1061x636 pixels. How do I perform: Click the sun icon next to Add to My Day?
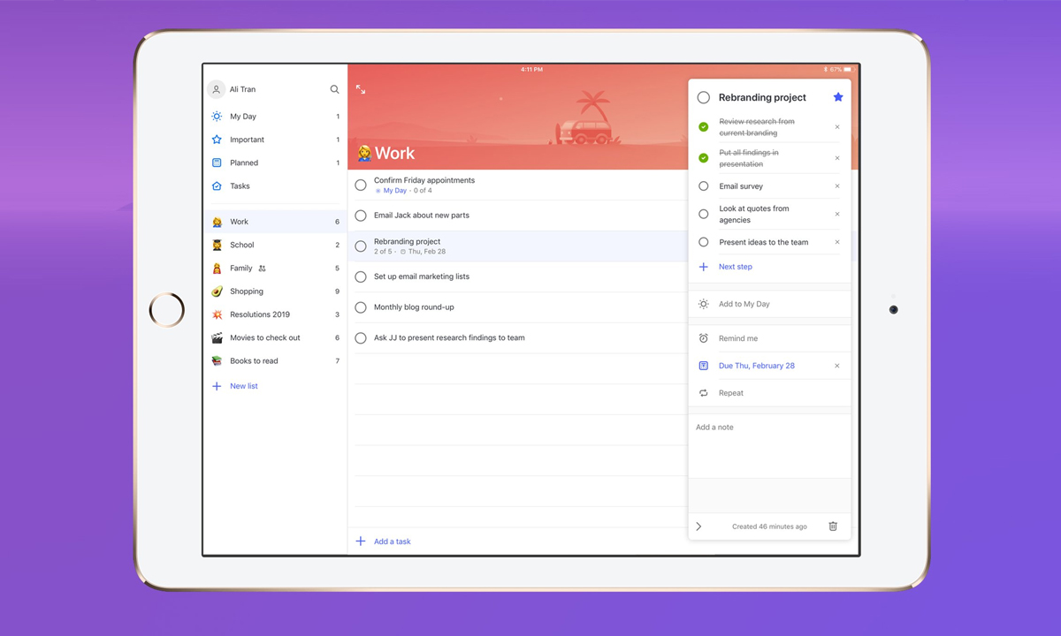pos(704,304)
